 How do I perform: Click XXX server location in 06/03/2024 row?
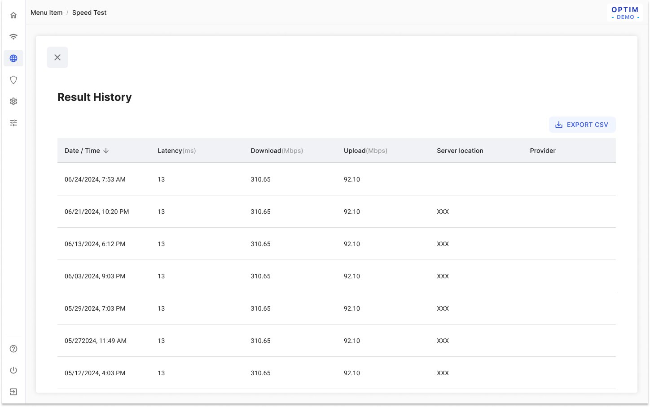point(443,276)
